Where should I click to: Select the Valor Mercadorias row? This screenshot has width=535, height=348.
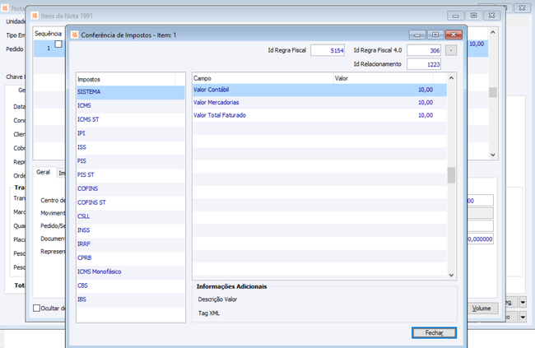319,103
